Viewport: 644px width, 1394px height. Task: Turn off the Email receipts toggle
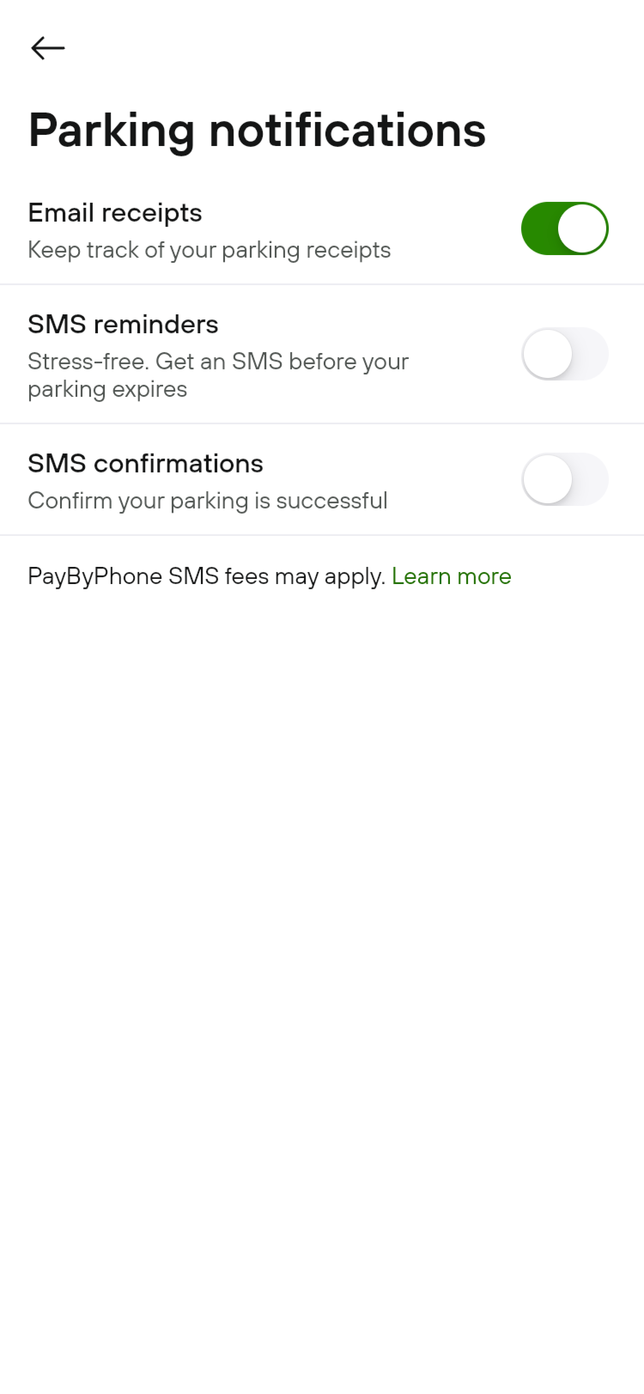pos(565,228)
